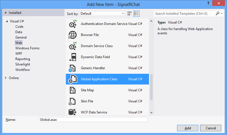The image size is (227, 135).
Task: Click the template list vertical scrollbar thumb
Action: click(x=151, y=87)
